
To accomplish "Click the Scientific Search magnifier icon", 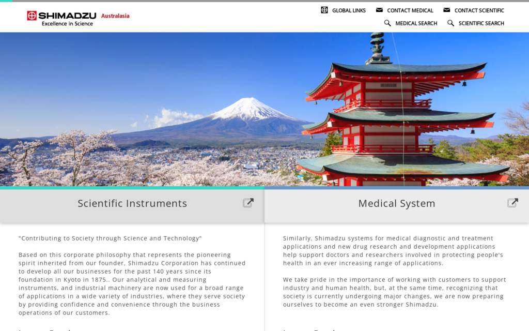I will [x=450, y=23].
